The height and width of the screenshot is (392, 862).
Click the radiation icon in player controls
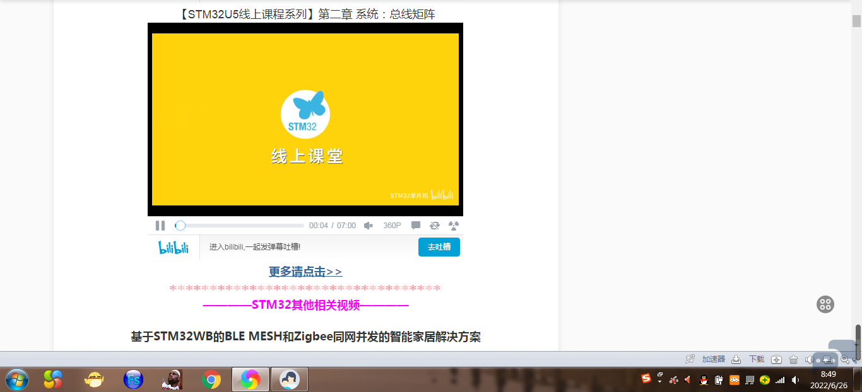tap(454, 226)
